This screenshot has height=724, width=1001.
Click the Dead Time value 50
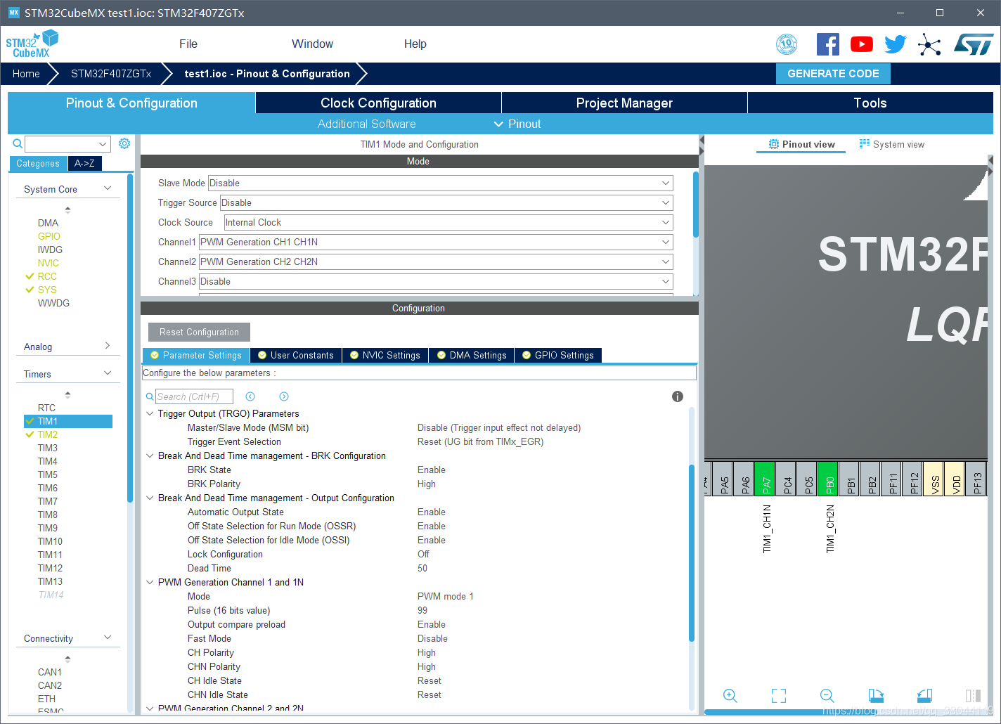pos(422,568)
